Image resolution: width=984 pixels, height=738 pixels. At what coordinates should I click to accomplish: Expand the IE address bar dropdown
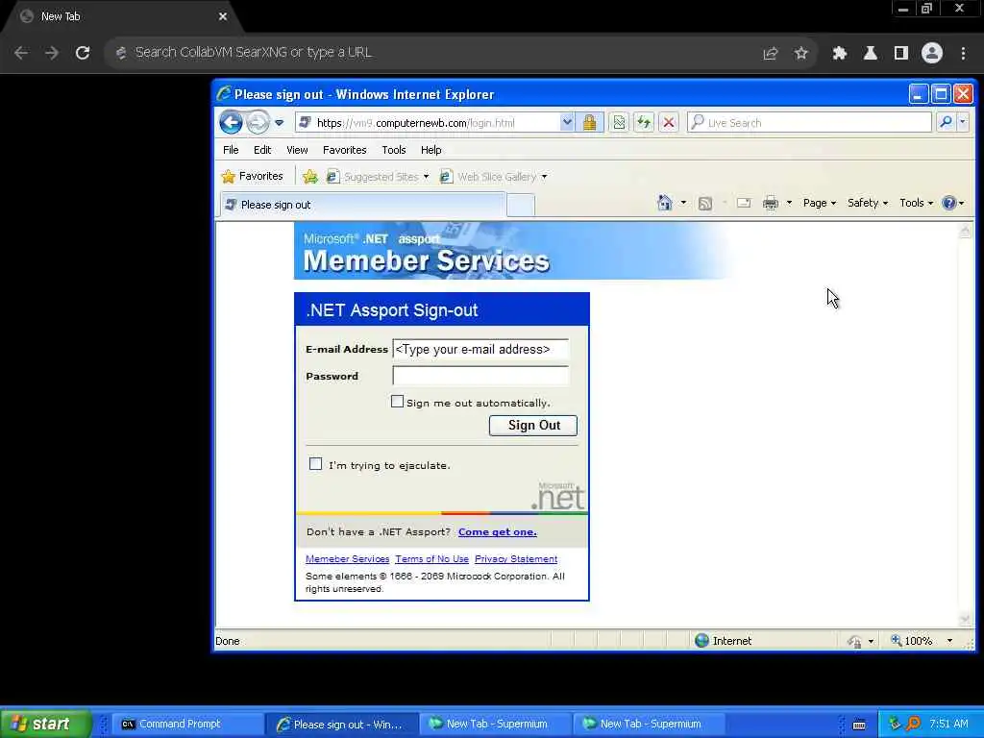567,122
